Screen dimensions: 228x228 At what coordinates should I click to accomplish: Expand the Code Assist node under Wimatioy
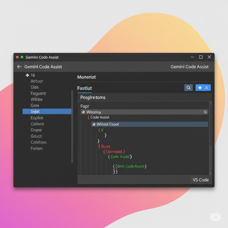click(x=88, y=117)
